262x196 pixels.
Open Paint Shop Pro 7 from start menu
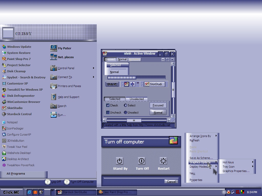pos(16,59)
